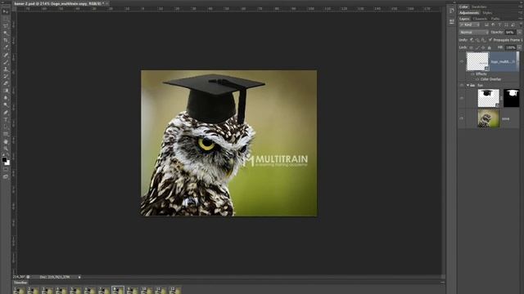Image resolution: width=524 pixels, height=294 pixels.
Task: Change screen mode from toolbar bottom
Action: (x=6, y=177)
